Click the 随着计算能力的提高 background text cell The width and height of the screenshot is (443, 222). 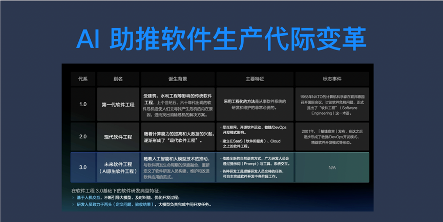click(178, 137)
